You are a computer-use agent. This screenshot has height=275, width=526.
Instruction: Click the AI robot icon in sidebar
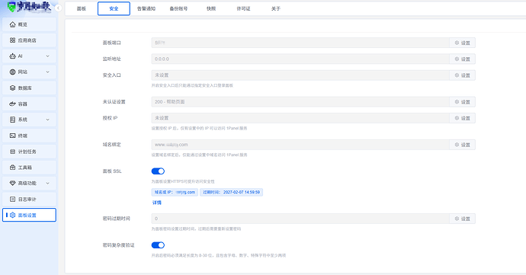click(x=12, y=56)
